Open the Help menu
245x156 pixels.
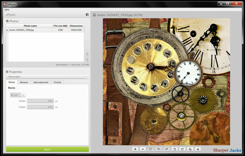7,9
